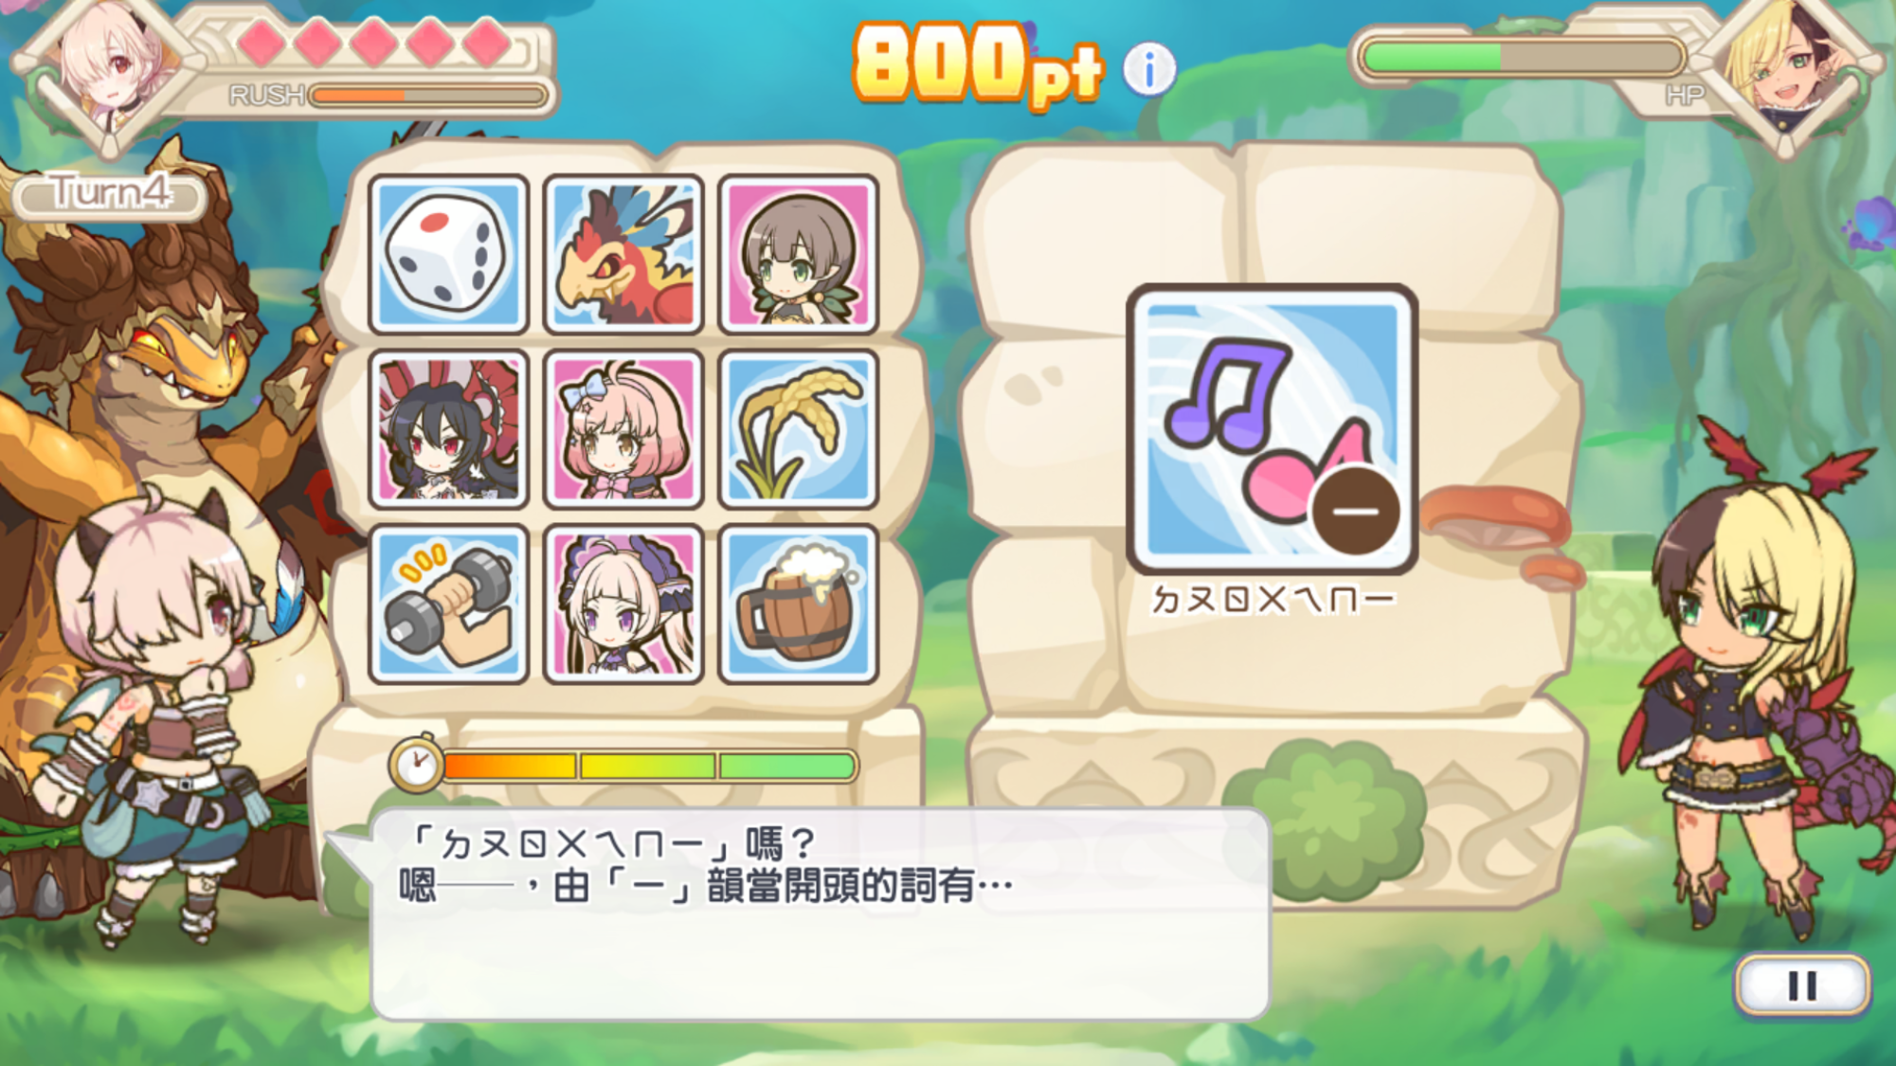Select the golden rice stalk tile
This screenshot has width=1896, height=1066.
tap(798, 429)
